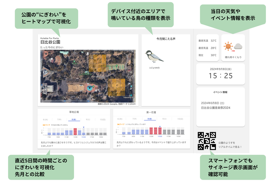Click the blue fountain on the park map
Image resolution: width=274 pixels, height=182 pixels.
tap(90, 88)
